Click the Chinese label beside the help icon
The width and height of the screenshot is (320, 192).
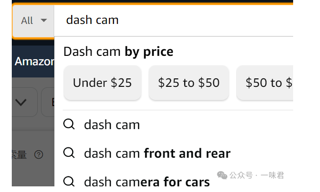20,154
